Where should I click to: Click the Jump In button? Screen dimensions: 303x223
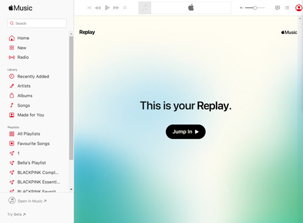pyautogui.click(x=186, y=132)
